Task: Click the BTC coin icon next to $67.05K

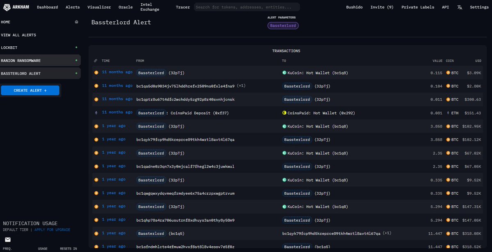Action: (448, 166)
